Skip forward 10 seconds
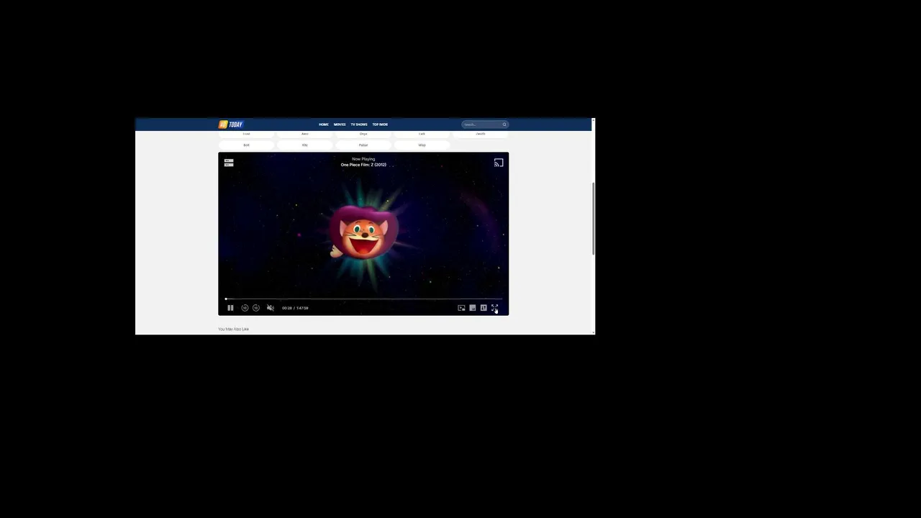The width and height of the screenshot is (921, 518). (256, 308)
